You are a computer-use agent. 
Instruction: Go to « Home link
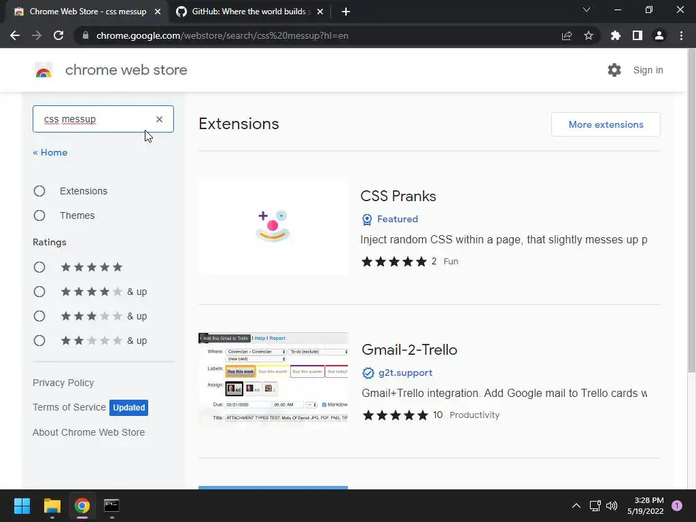[x=50, y=153]
